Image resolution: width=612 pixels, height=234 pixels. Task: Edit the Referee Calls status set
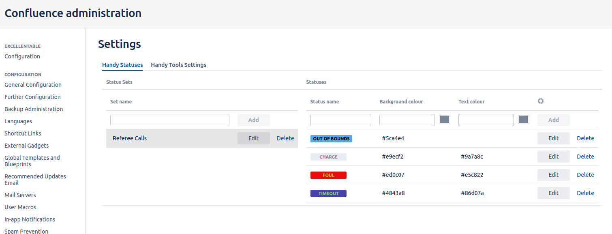tap(253, 138)
